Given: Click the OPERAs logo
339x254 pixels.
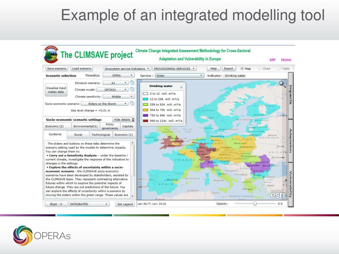Looking at the screenshot, I should (42, 235).
